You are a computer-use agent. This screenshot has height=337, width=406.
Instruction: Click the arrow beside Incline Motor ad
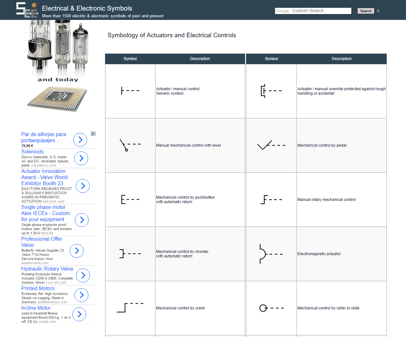79,314
